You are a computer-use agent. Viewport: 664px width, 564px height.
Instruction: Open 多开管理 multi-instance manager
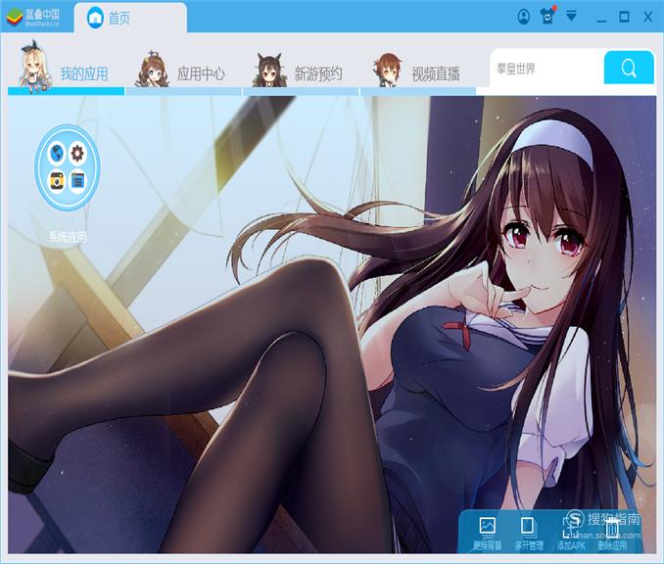[529, 534]
